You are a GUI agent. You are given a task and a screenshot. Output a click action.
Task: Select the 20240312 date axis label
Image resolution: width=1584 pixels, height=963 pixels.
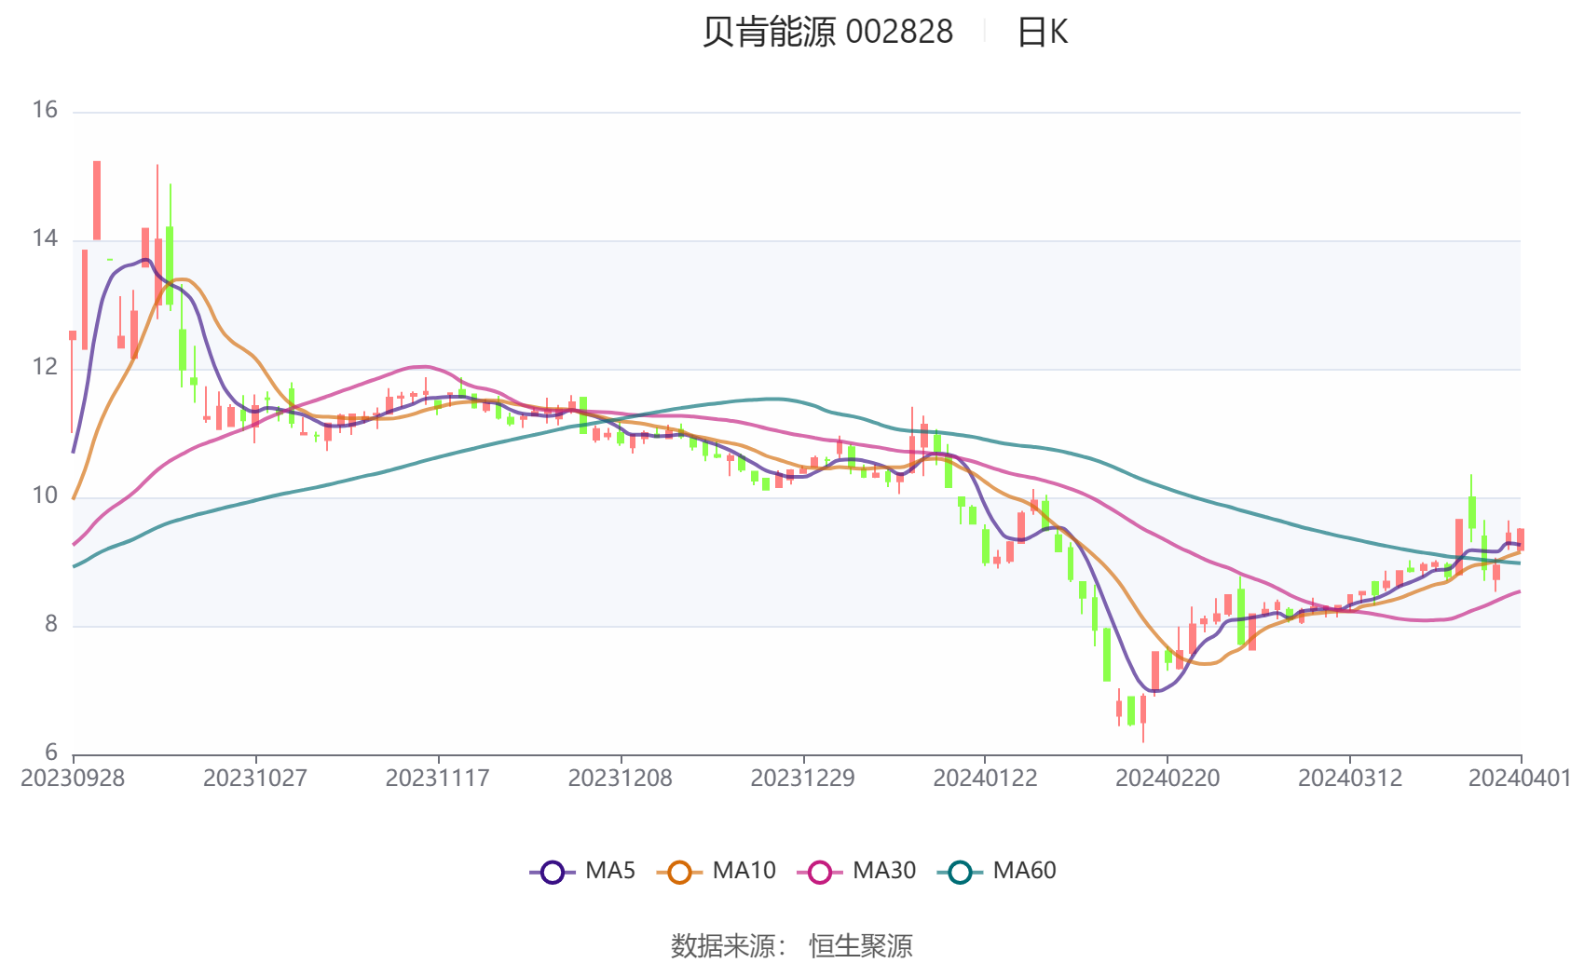coord(1350,779)
